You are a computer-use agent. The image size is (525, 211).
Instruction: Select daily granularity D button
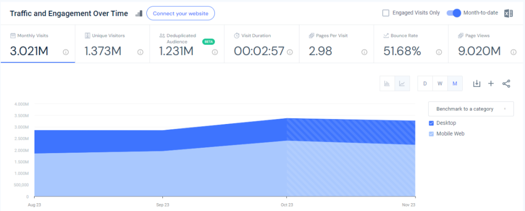coord(425,84)
